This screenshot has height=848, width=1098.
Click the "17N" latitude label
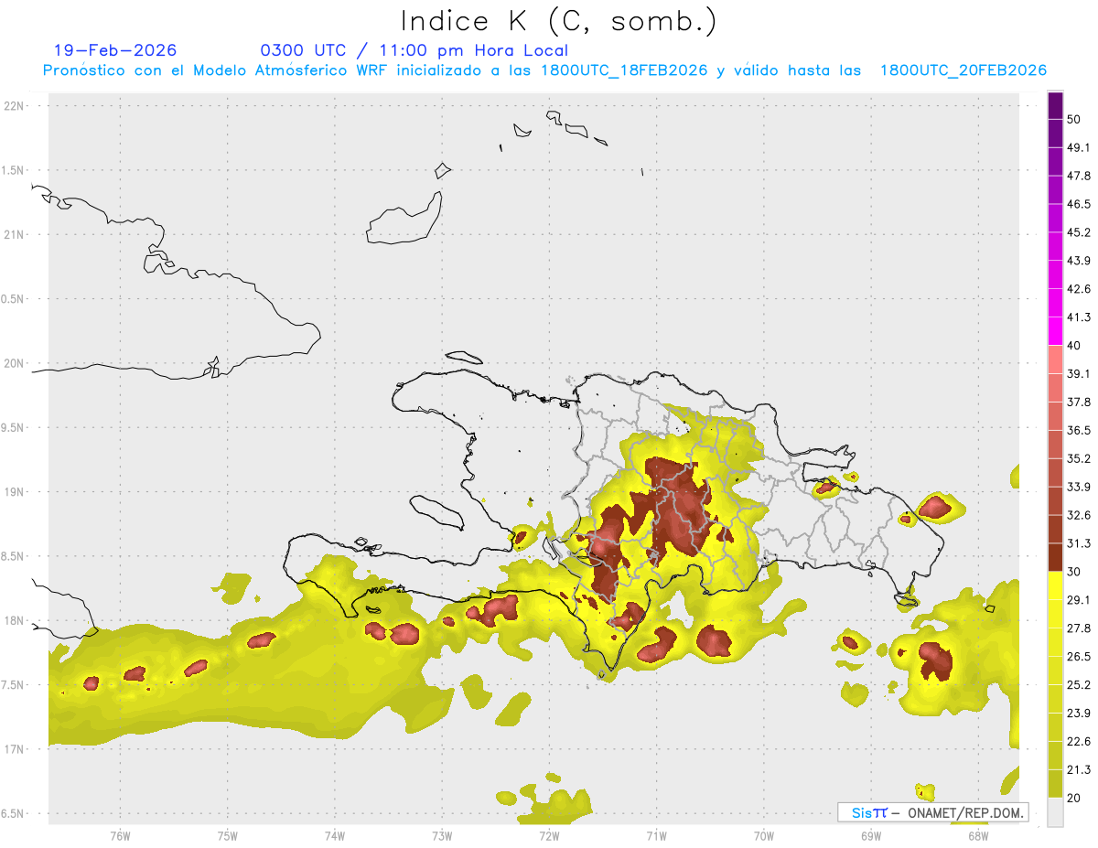tap(16, 749)
